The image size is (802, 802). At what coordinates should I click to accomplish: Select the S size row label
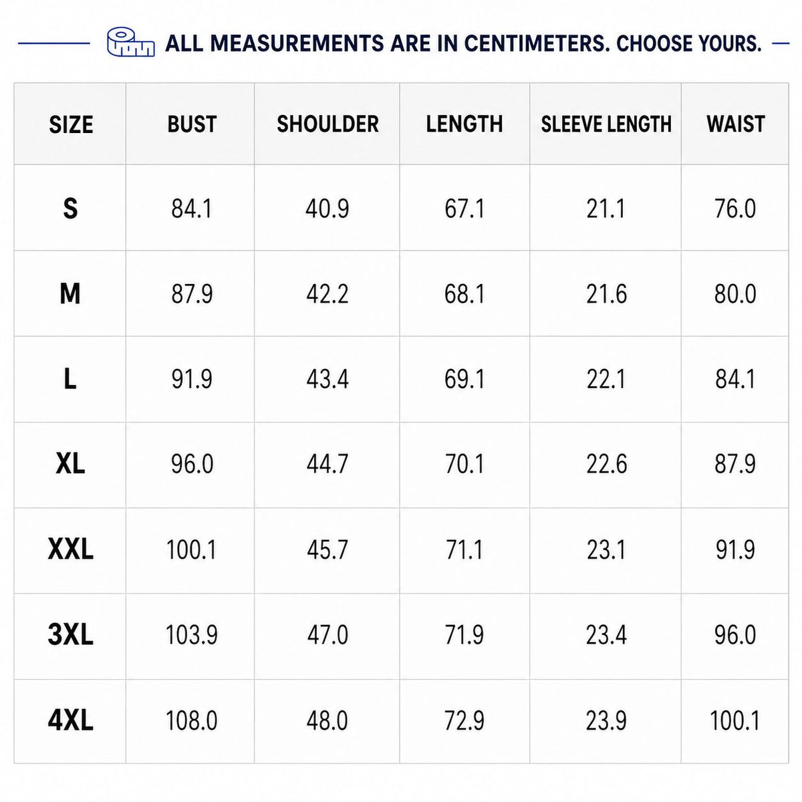(x=70, y=209)
